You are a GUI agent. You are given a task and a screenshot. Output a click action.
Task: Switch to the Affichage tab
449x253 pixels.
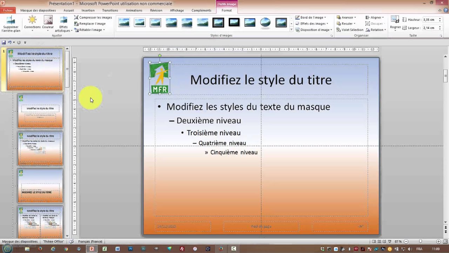pos(177,11)
